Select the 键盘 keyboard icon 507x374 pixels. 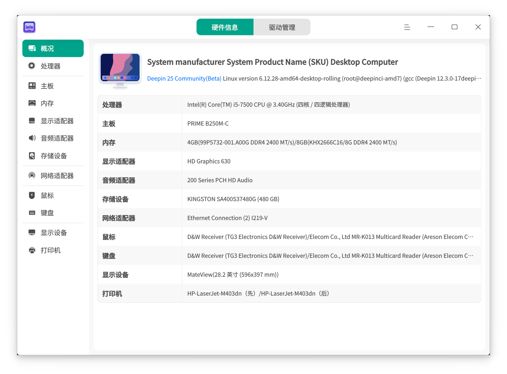click(x=32, y=212)
